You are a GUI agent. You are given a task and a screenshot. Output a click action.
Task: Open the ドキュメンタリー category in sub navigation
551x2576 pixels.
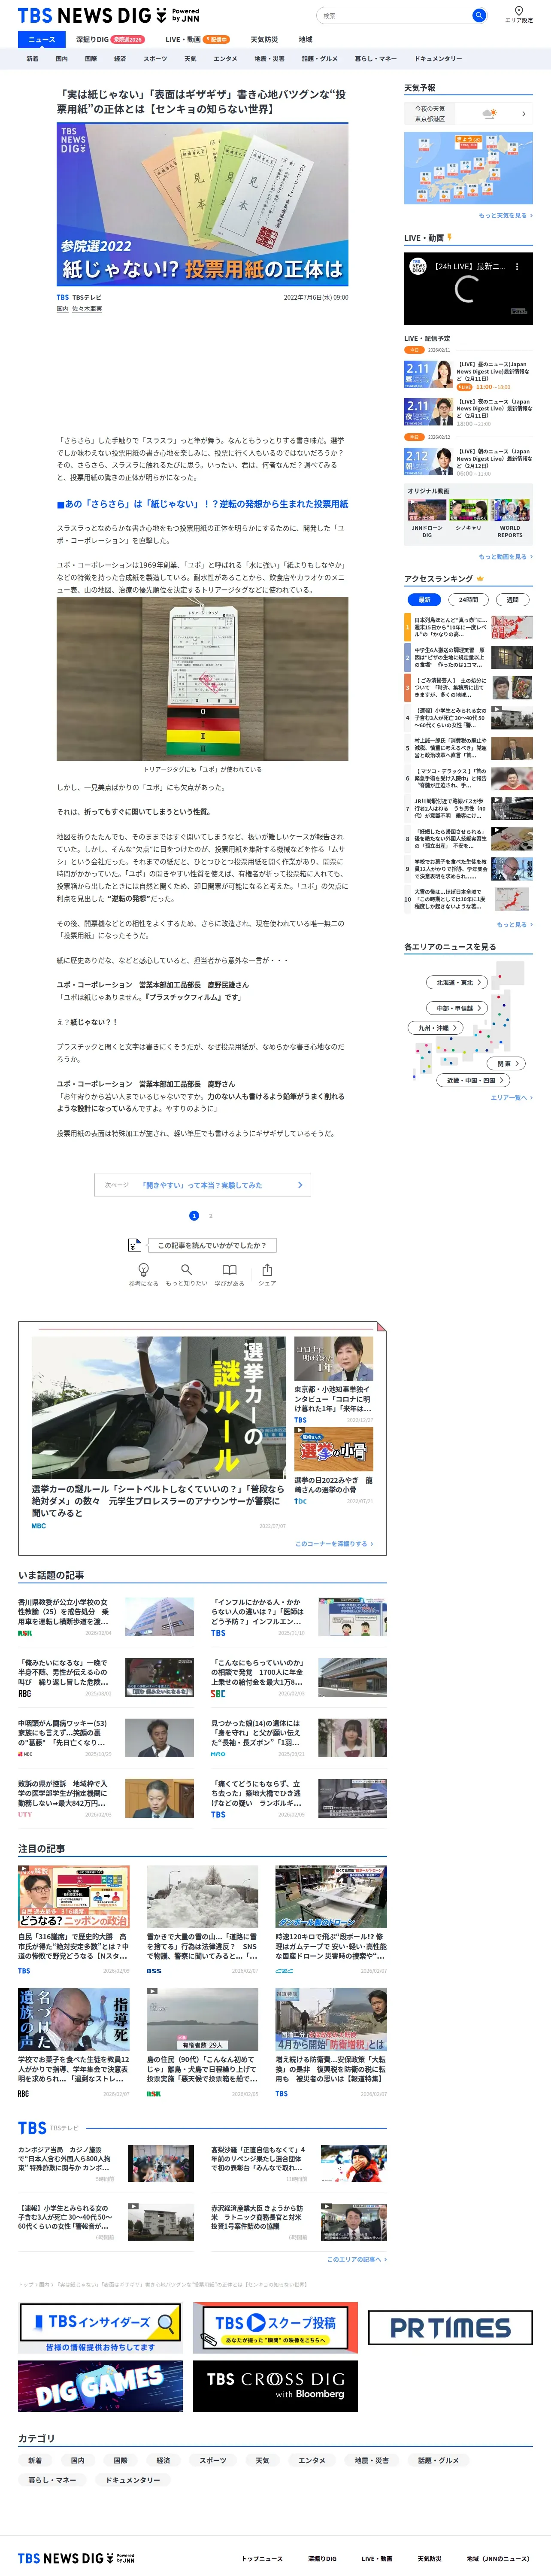click(438, 59)
